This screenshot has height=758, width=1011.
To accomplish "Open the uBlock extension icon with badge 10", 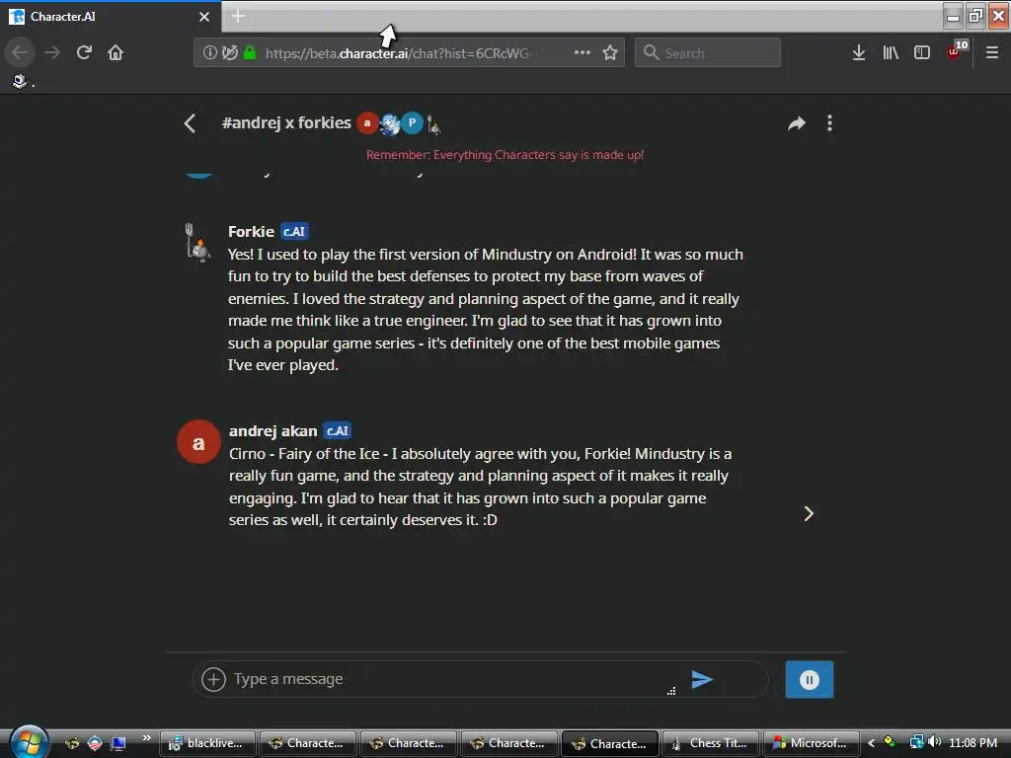I will click(956, 51).
